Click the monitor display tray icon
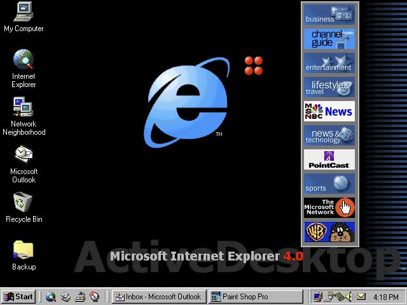407x305 pixels. click(317, 297)
